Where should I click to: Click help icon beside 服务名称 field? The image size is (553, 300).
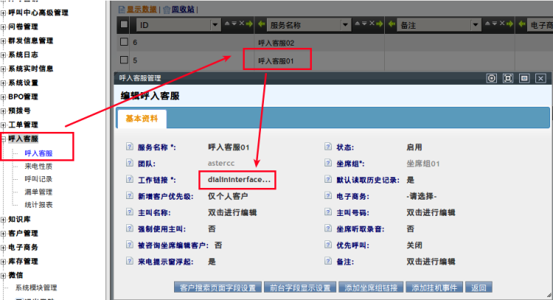tap(130, 147)
